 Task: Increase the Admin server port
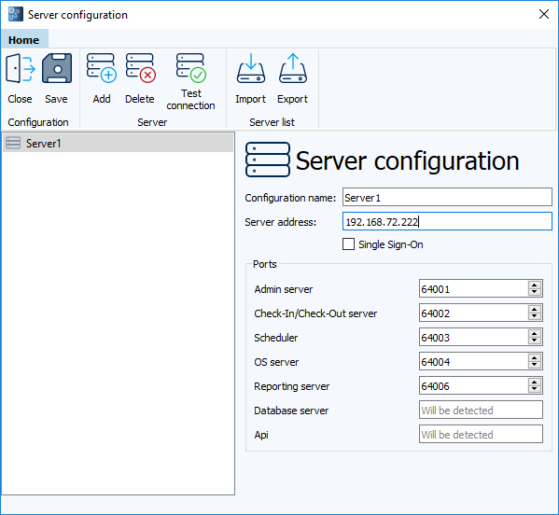click(x=534, y=285)
